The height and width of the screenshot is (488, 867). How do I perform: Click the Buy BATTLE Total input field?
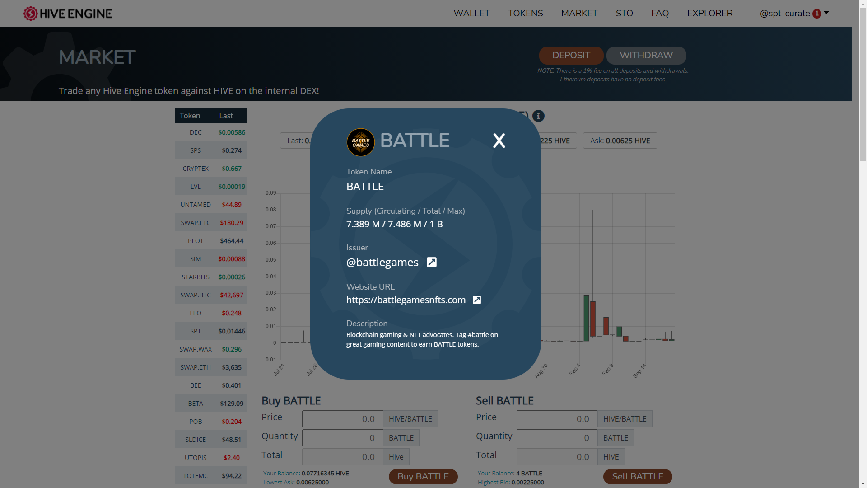(x=342, y=457)
